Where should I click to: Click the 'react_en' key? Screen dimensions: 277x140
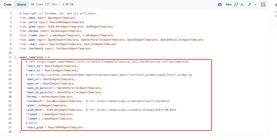tap(34, 66)
